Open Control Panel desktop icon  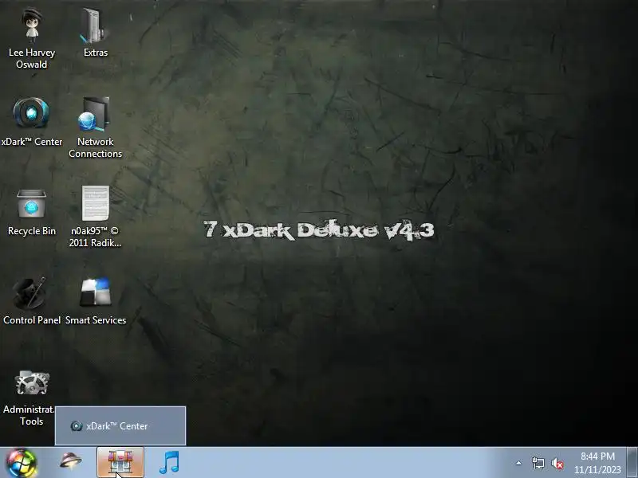pyautogui.click(x=32, y=301)
